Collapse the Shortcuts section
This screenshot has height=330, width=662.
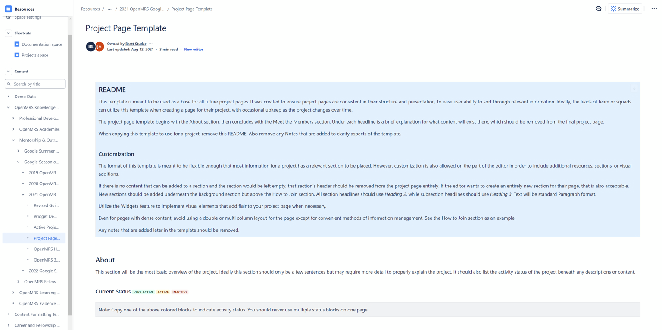[8, 33]
